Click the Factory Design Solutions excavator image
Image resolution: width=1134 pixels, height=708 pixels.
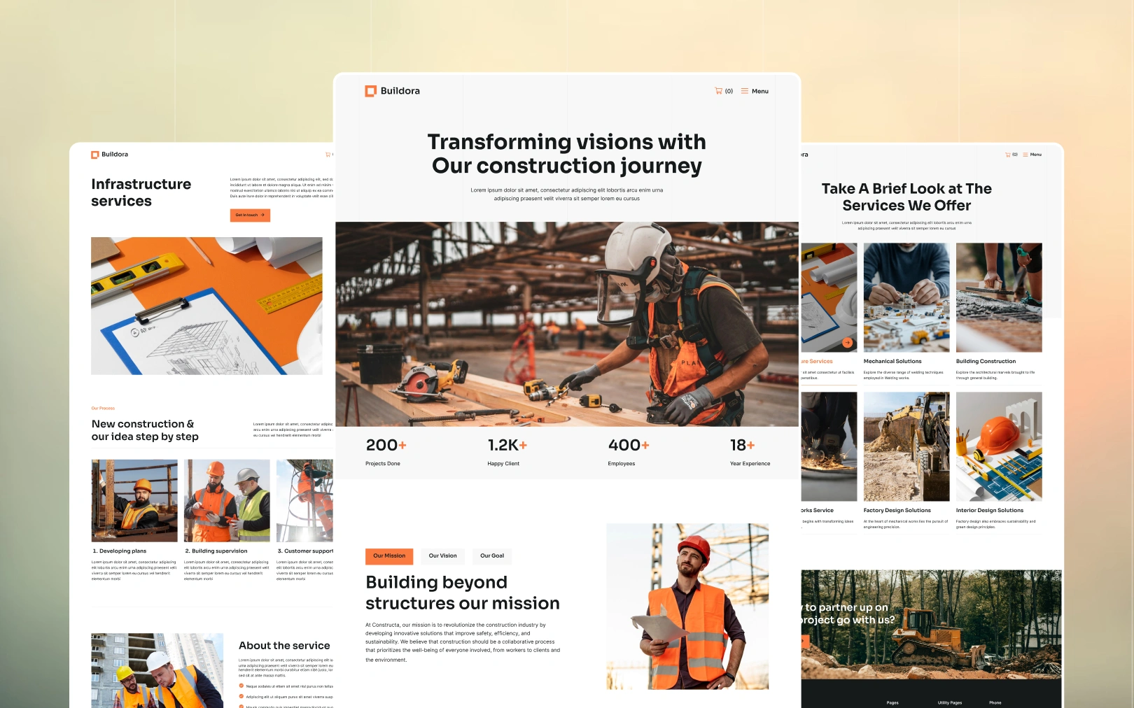point(906,446)
